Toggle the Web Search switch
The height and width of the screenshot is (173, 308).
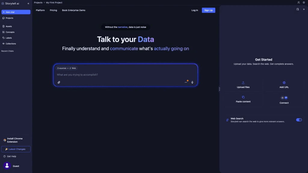(x=299, y=120)
